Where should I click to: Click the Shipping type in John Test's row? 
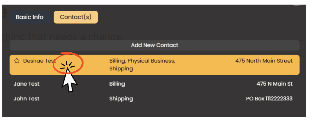click(x=121, y=99)
